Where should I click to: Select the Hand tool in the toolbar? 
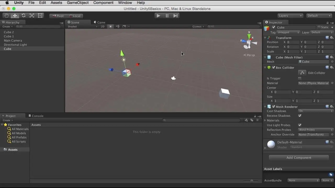7,16
